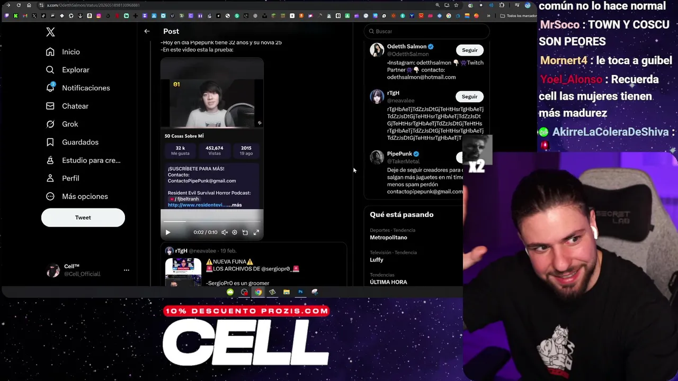Viewport: 678px width, 381px height.
Task: Open the browser profile avatar
Action: [528, 5]
